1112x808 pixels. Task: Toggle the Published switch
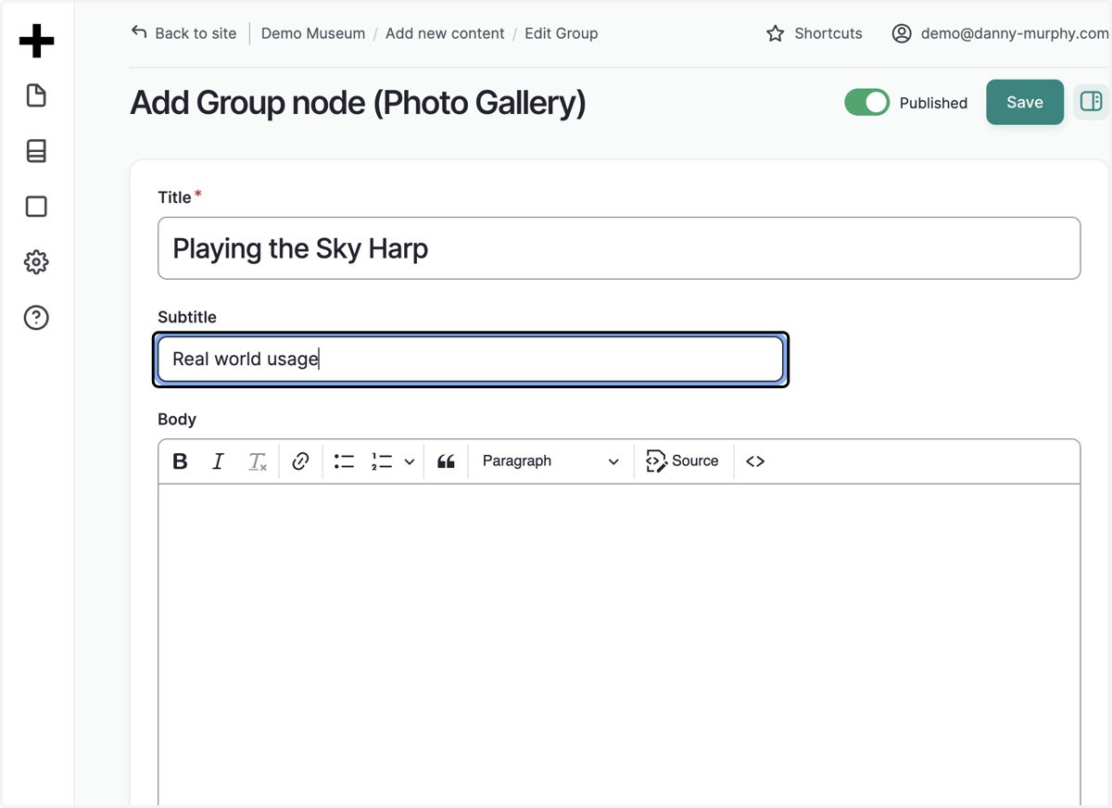pyautogui.click(x=867, y=103)
